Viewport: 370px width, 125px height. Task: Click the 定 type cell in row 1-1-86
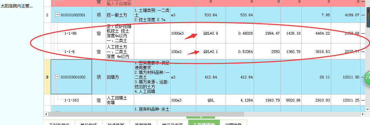pos(99,33)
